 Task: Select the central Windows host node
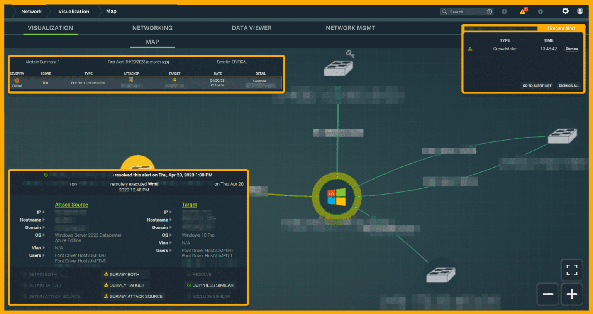[337, 196]
